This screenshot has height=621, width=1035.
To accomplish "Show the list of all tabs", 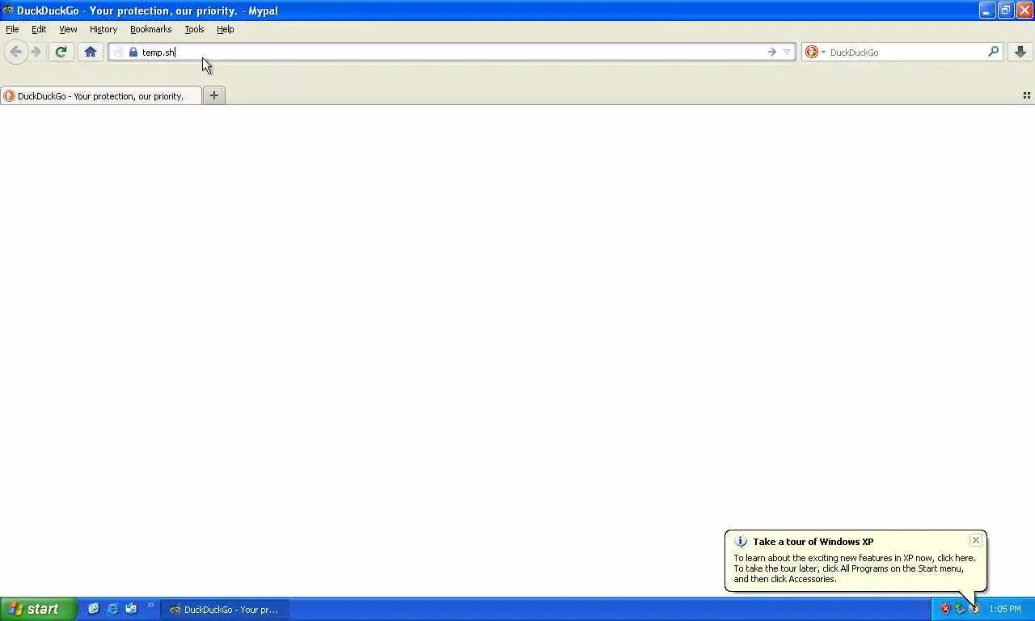I will click(1027, 95).
